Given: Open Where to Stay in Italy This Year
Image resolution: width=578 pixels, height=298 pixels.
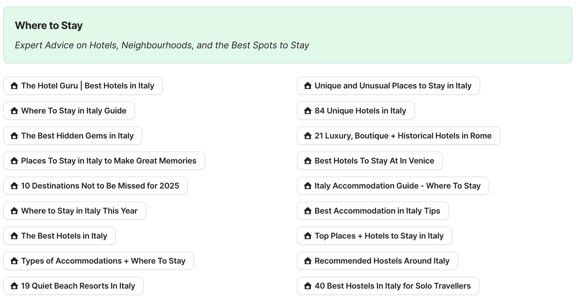Looking at the screenshot, I should pos(79,211).
